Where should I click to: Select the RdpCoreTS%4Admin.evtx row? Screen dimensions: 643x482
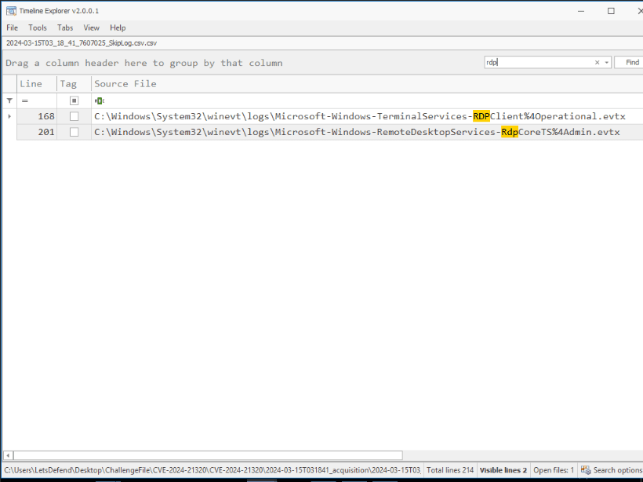(329, 132)
